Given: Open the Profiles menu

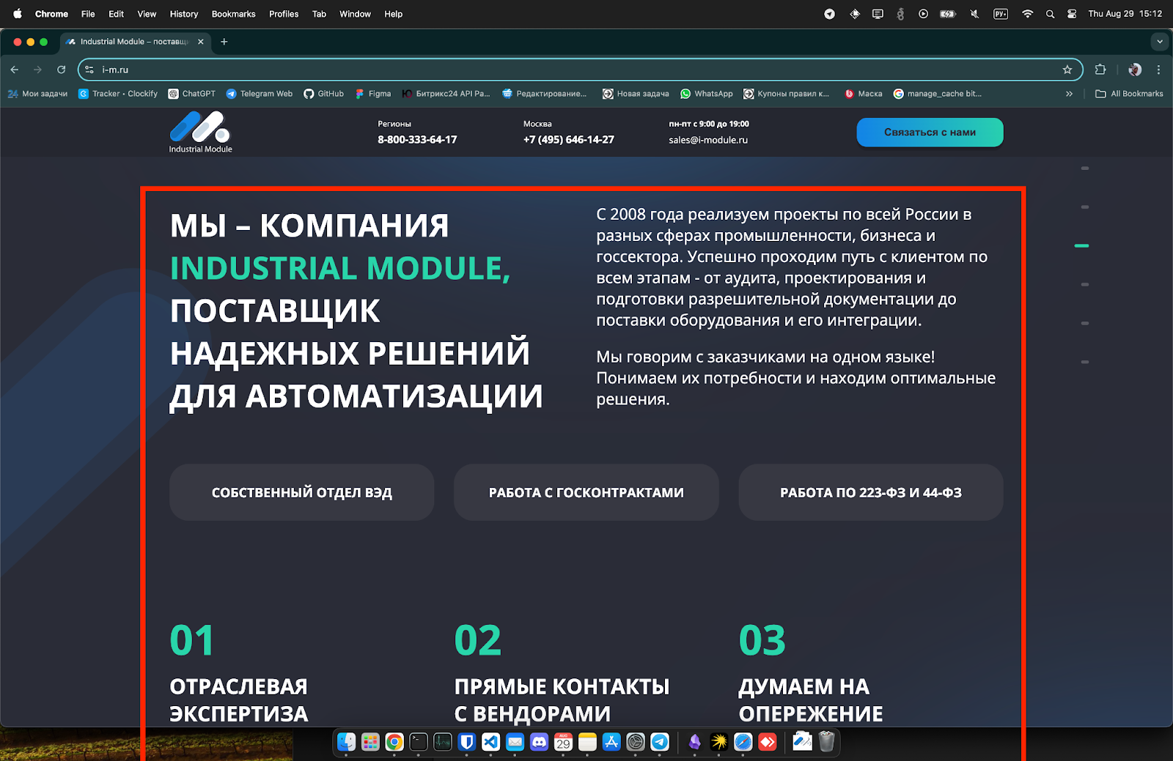Looking at the screenshot, I should coord(284,14).
